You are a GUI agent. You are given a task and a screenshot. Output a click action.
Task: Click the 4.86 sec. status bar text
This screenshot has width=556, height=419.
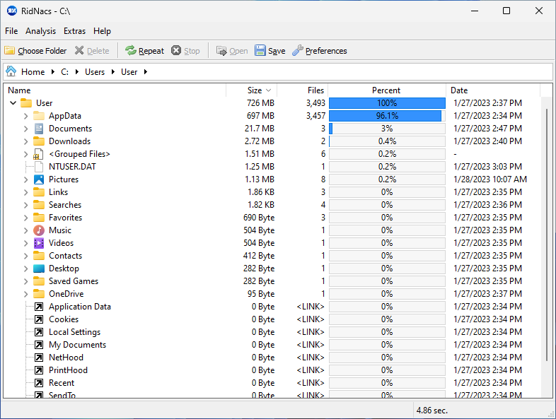coord(432,411)
